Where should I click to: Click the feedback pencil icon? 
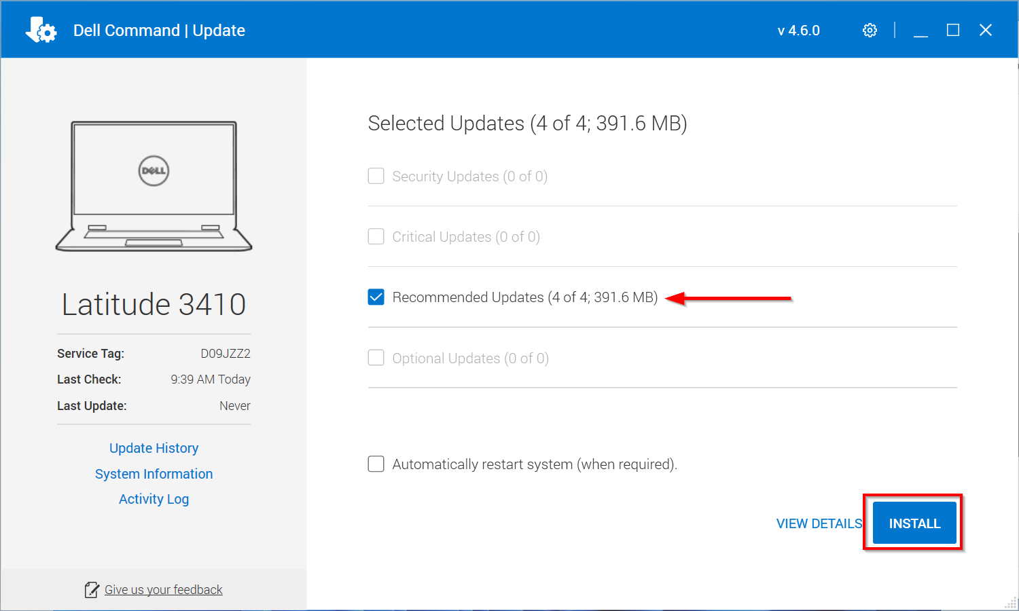click(x=92, y=590)
